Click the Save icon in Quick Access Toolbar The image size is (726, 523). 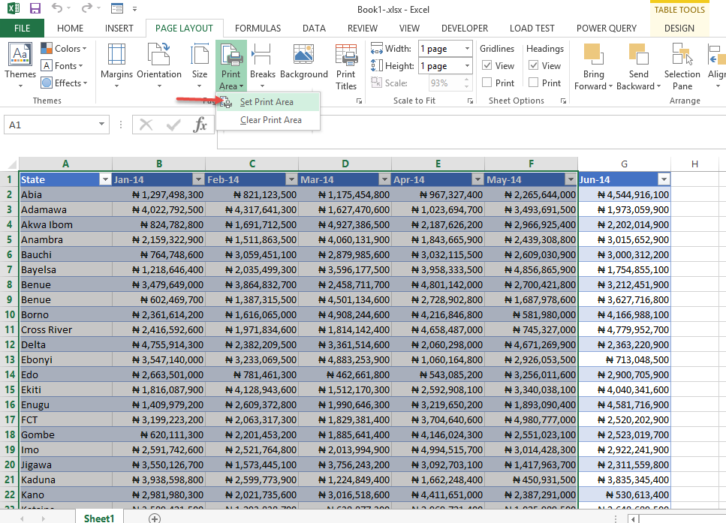point(34,8)
